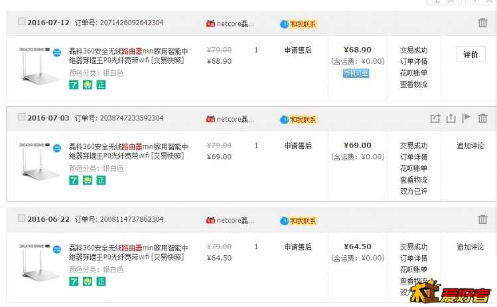Click the upload share icon on 2016-07-03 order
Image resolution: width=497 pixels, height=307 pixels.
pyautogui.click(x=451, y=118)
